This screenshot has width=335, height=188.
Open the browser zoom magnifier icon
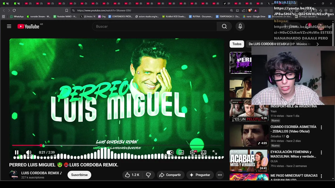[x=231, y=10]
